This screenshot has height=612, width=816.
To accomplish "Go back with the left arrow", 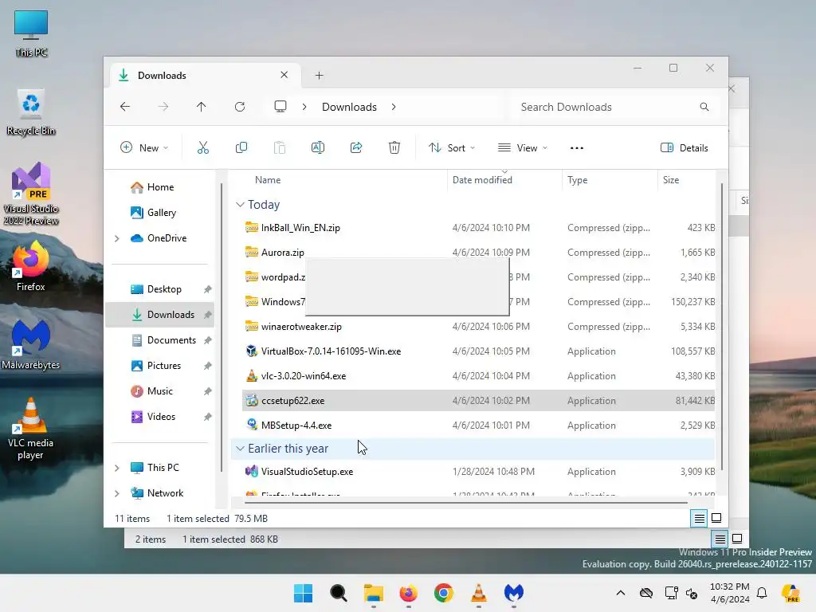I will [125, 107].
